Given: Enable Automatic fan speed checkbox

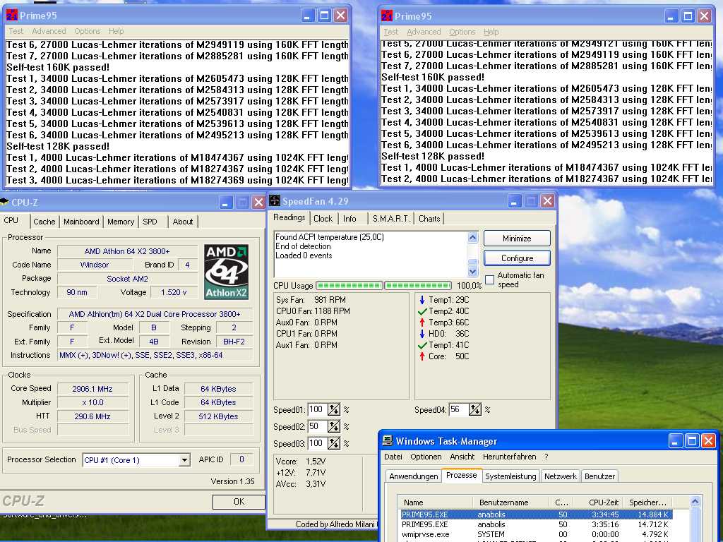Looking at the screenshot, I should click(490, 279).
